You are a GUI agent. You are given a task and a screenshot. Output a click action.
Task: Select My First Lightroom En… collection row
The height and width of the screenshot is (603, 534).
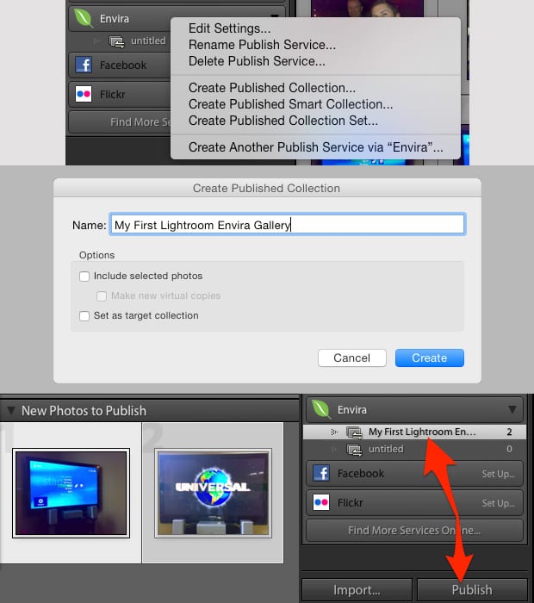(x=414, y=432)
